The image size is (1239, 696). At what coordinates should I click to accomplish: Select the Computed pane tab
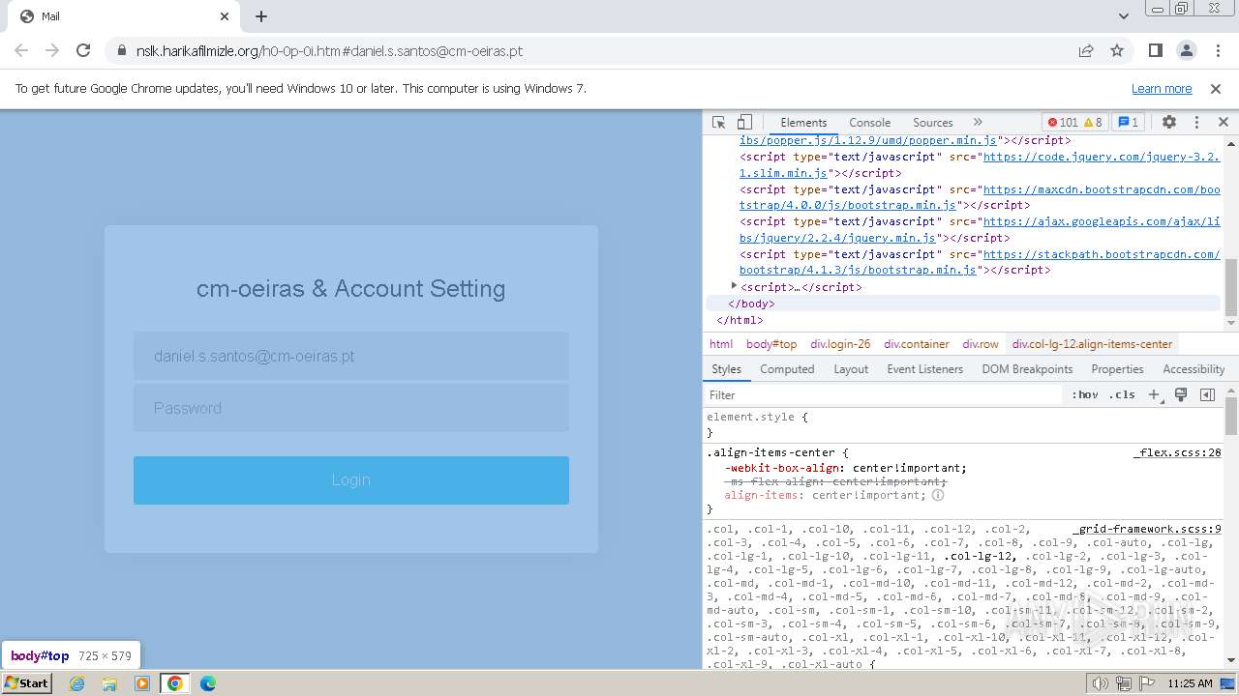coord(787,369)
